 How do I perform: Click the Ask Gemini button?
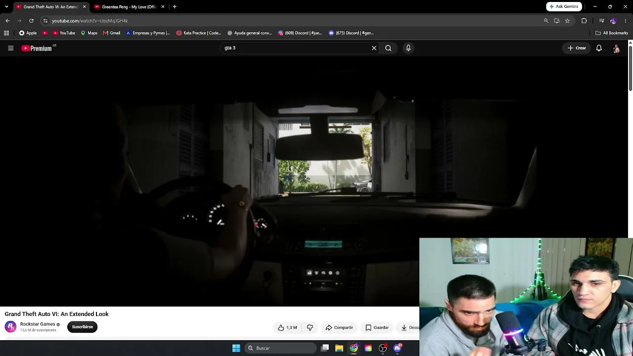[564, 7]
